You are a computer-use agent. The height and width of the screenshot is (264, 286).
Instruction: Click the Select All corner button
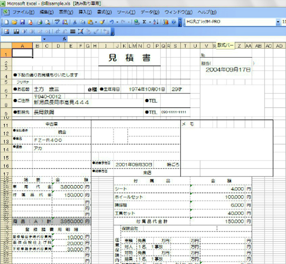tap(6, 45)
